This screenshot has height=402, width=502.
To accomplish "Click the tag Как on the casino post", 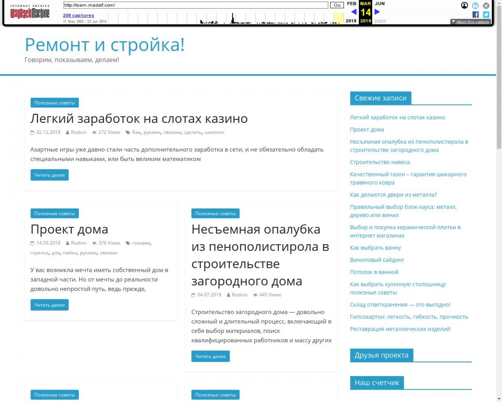I will coord(136,132).
